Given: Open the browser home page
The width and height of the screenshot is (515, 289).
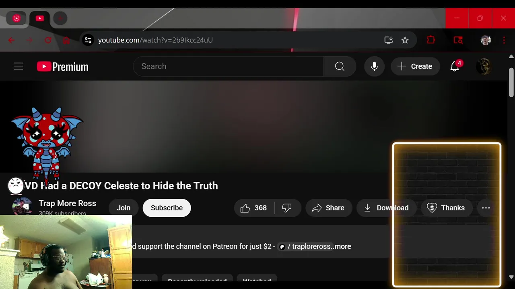Looking at the screenshot, I should 66,40.
